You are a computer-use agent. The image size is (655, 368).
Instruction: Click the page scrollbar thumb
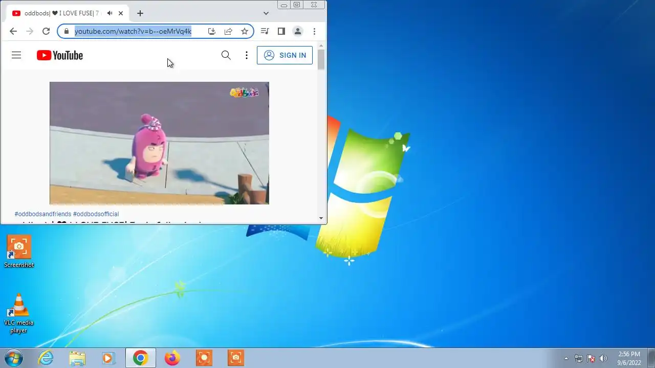pos(321,59)
